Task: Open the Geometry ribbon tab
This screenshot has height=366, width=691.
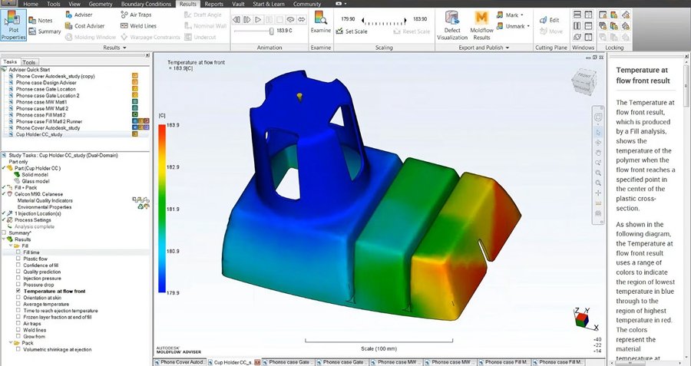Action: click(x=101, y=4)
